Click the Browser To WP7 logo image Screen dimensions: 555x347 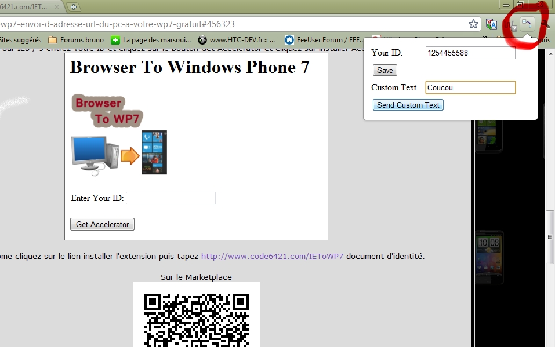(119, 135)
